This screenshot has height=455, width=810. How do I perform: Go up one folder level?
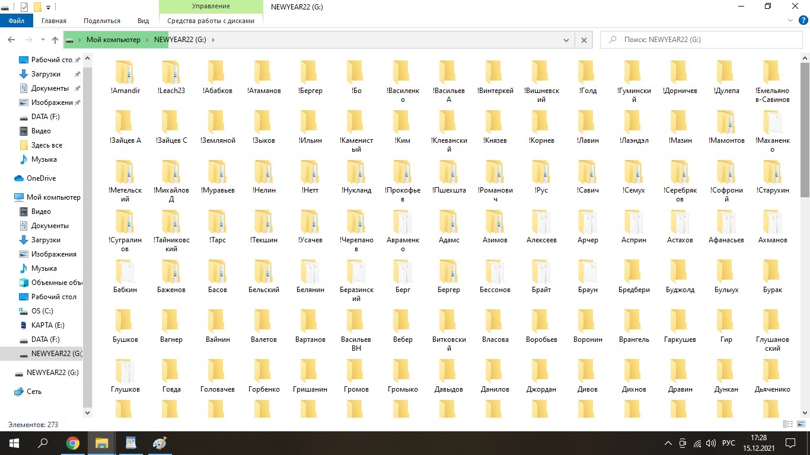coord(55,40)
